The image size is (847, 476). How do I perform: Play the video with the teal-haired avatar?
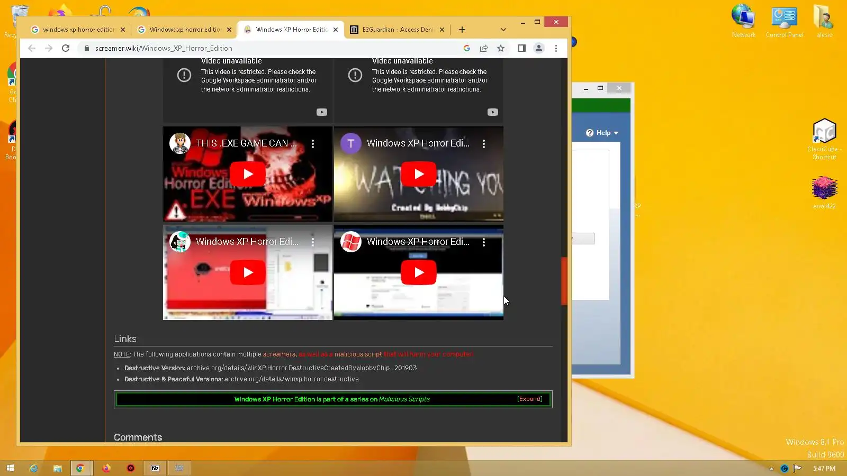(248, 272)
